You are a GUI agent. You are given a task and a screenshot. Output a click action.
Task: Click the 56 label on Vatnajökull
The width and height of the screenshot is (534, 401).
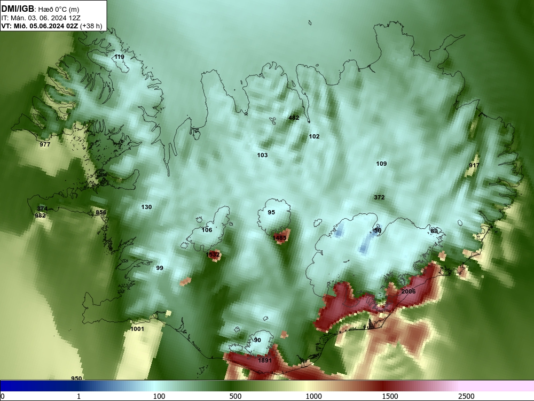[x=378, y=230]
